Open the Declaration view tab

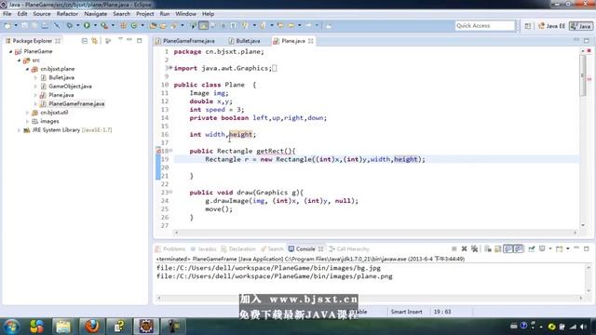(x=238, y=249)
